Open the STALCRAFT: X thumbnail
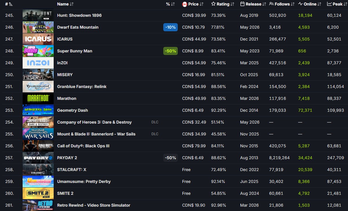 click(x=38, y=170)
